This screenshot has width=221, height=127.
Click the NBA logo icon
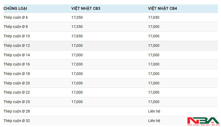coord(203,121)
